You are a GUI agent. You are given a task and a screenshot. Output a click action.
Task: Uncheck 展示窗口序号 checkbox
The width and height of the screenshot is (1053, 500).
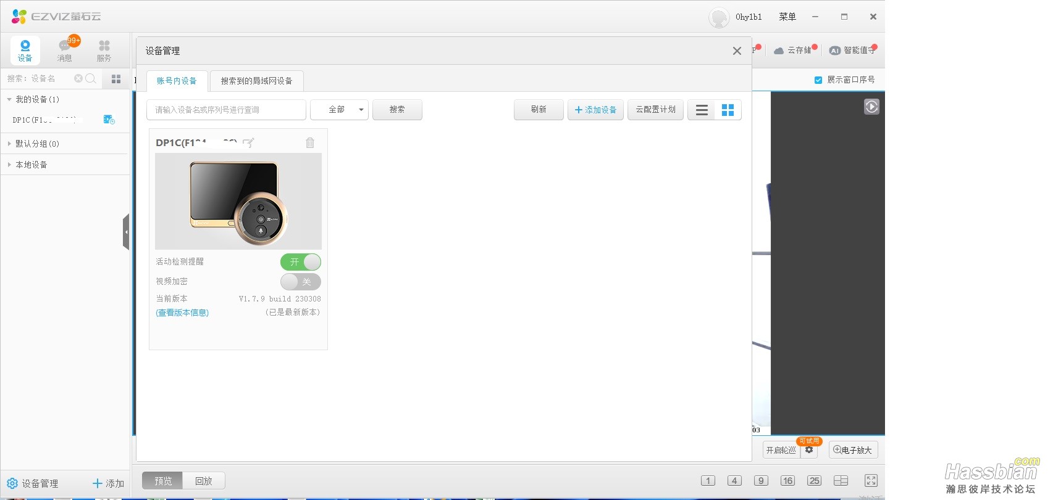tap(818, 80)
